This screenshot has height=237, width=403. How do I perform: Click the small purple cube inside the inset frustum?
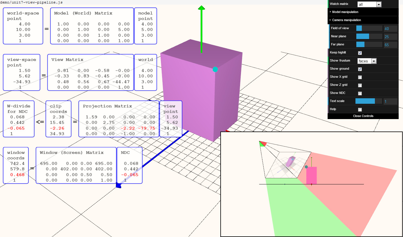[x=290, y=162]
